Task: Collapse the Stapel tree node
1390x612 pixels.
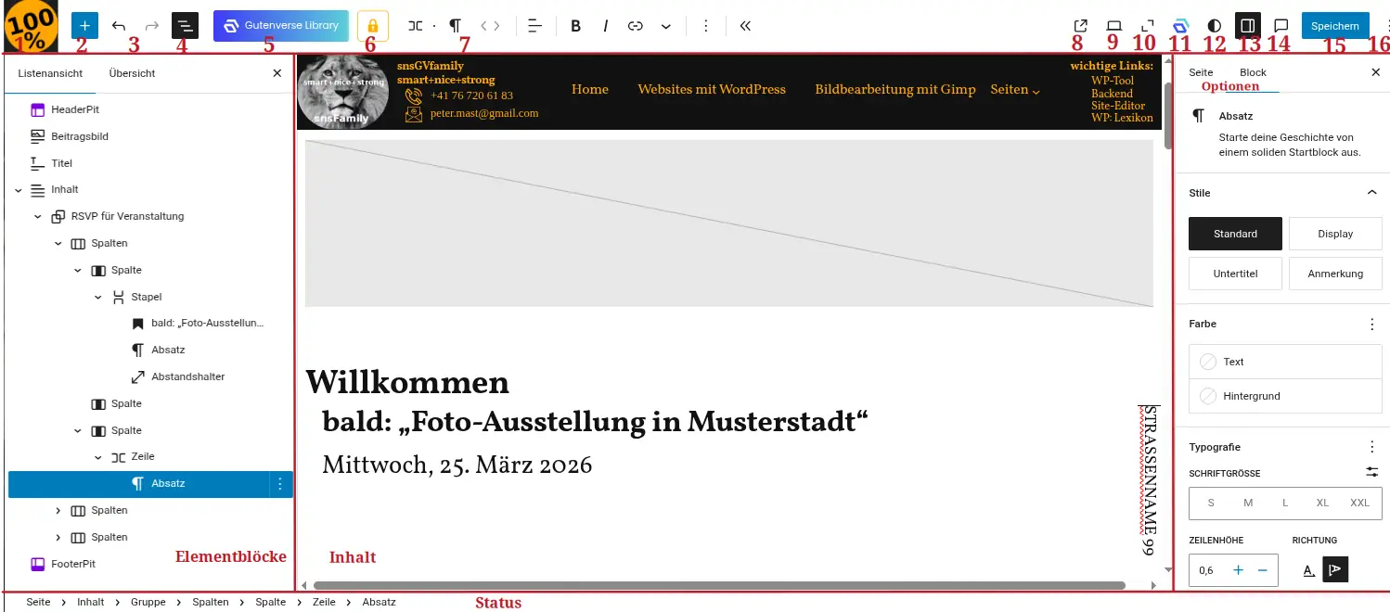Action: 98,297
